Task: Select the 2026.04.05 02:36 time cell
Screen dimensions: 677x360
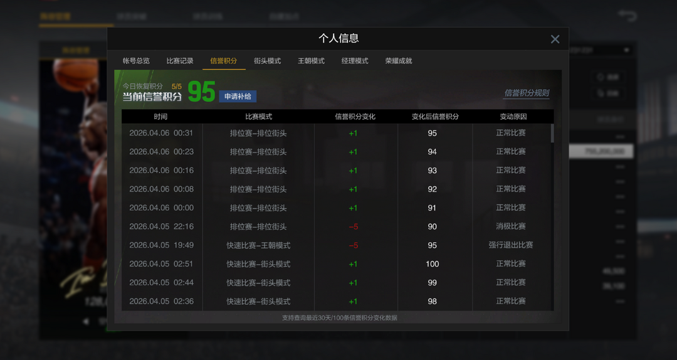Action: (161, 301)
